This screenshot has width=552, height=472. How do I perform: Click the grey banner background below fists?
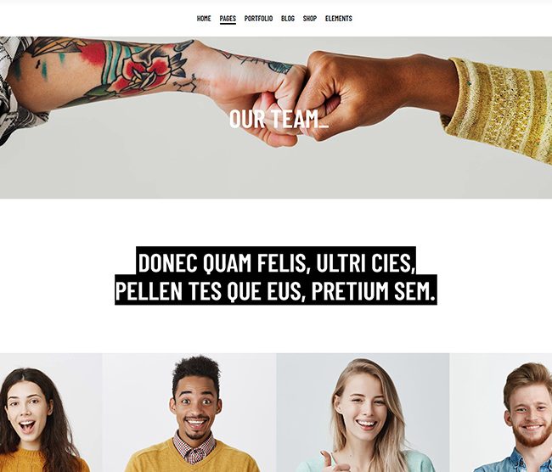pos(276,174)
